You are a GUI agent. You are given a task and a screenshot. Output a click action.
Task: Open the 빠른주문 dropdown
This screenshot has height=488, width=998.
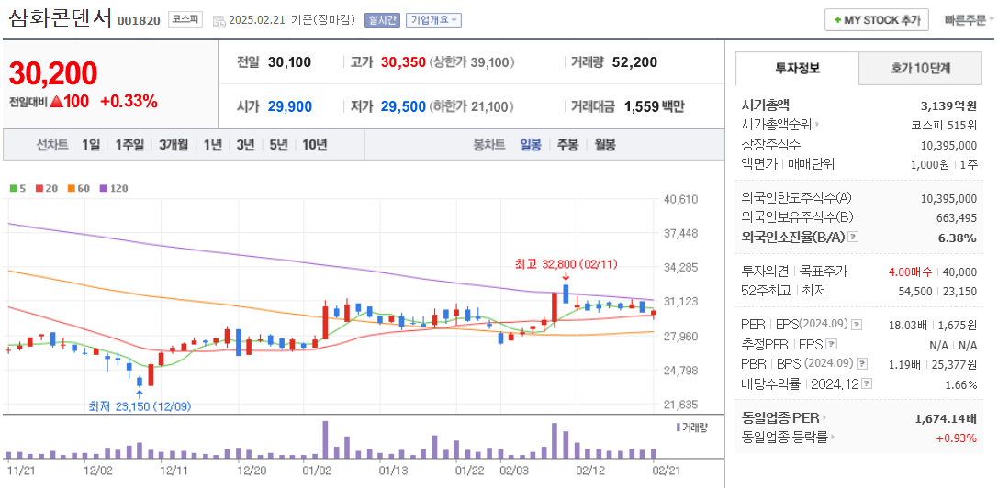click(x=970, y=20)
